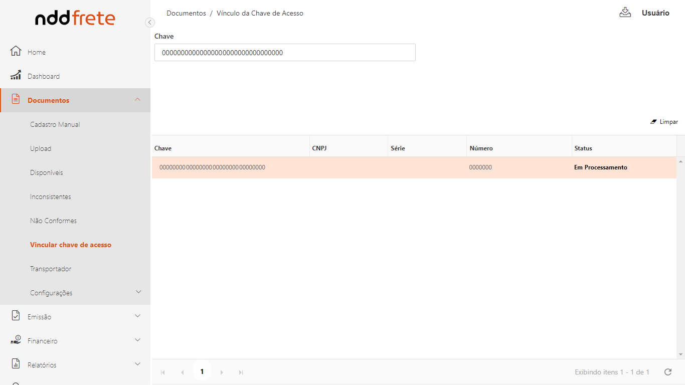Open the Dashboard chart icon
The height and width of the screenshot is (385, 685).
tap(16, 76)
